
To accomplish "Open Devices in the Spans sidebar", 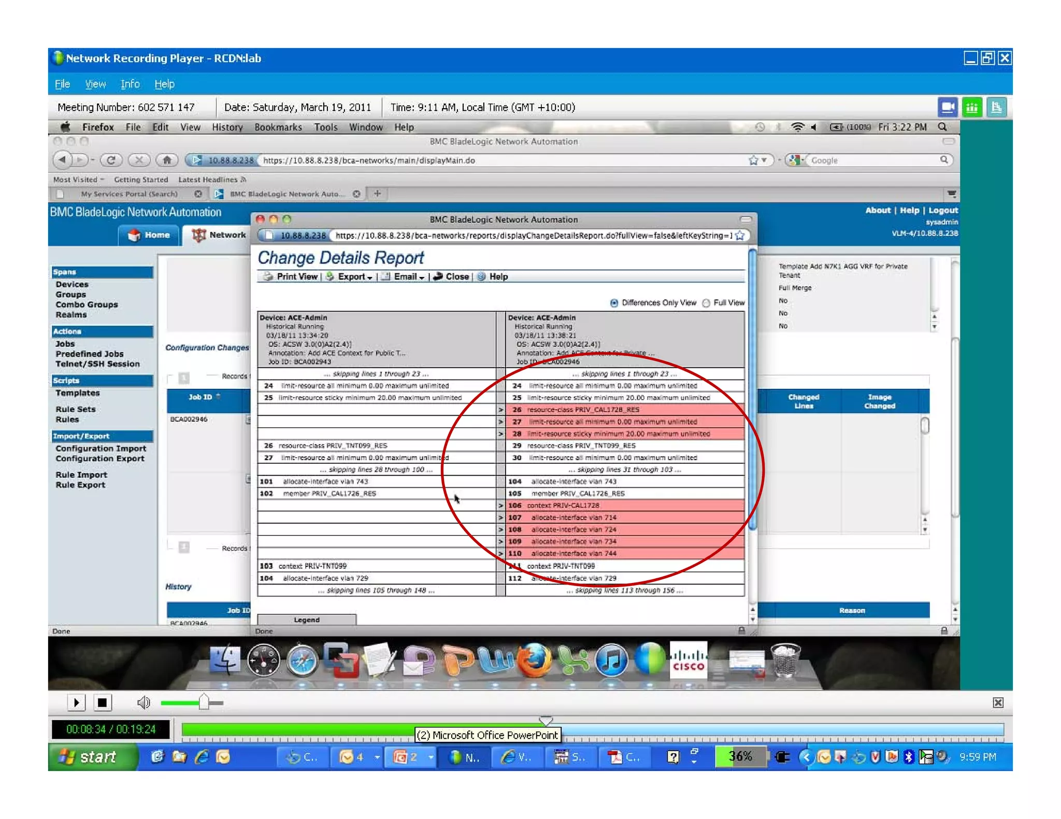I will pos(72,284).
